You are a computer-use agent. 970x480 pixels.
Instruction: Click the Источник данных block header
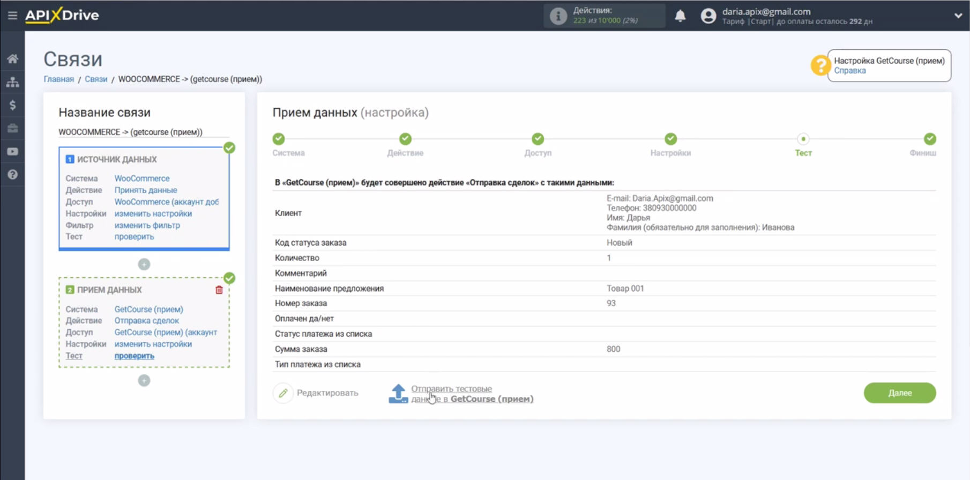(111, 159)
